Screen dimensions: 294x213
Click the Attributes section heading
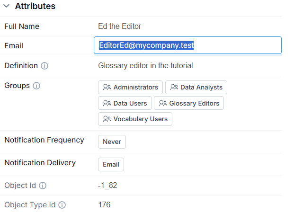click(35, 6)
